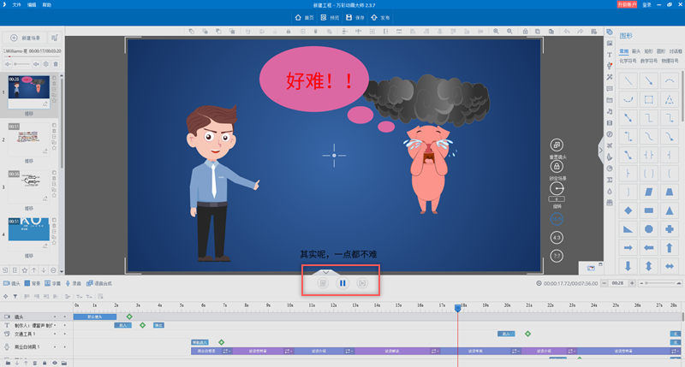Select the straight line shape
Image resolution: width=685 pixels, height=367 pixels.
pyautogui.click(x=628, y=80)
